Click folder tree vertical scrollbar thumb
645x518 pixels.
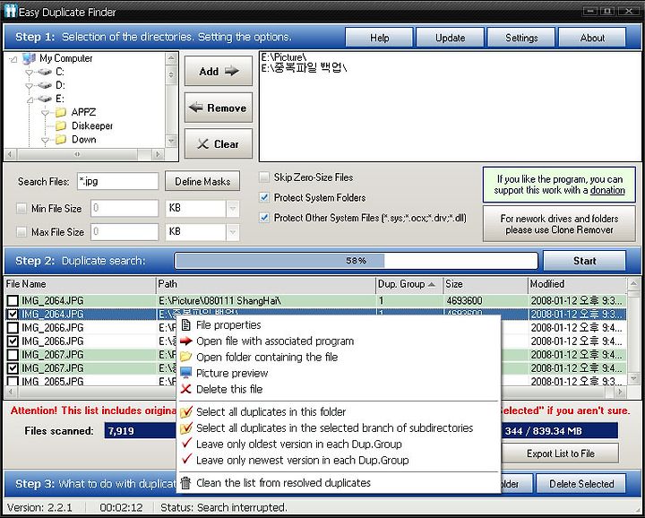(x=171, y=75)
